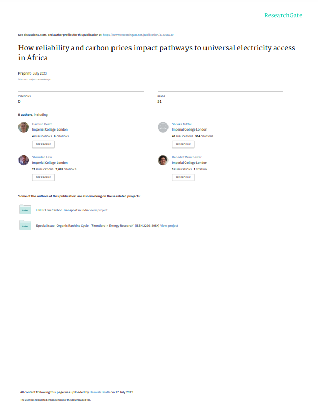Click the ResearchGate logo
The image size is (318, 408).
pos(283,15)
